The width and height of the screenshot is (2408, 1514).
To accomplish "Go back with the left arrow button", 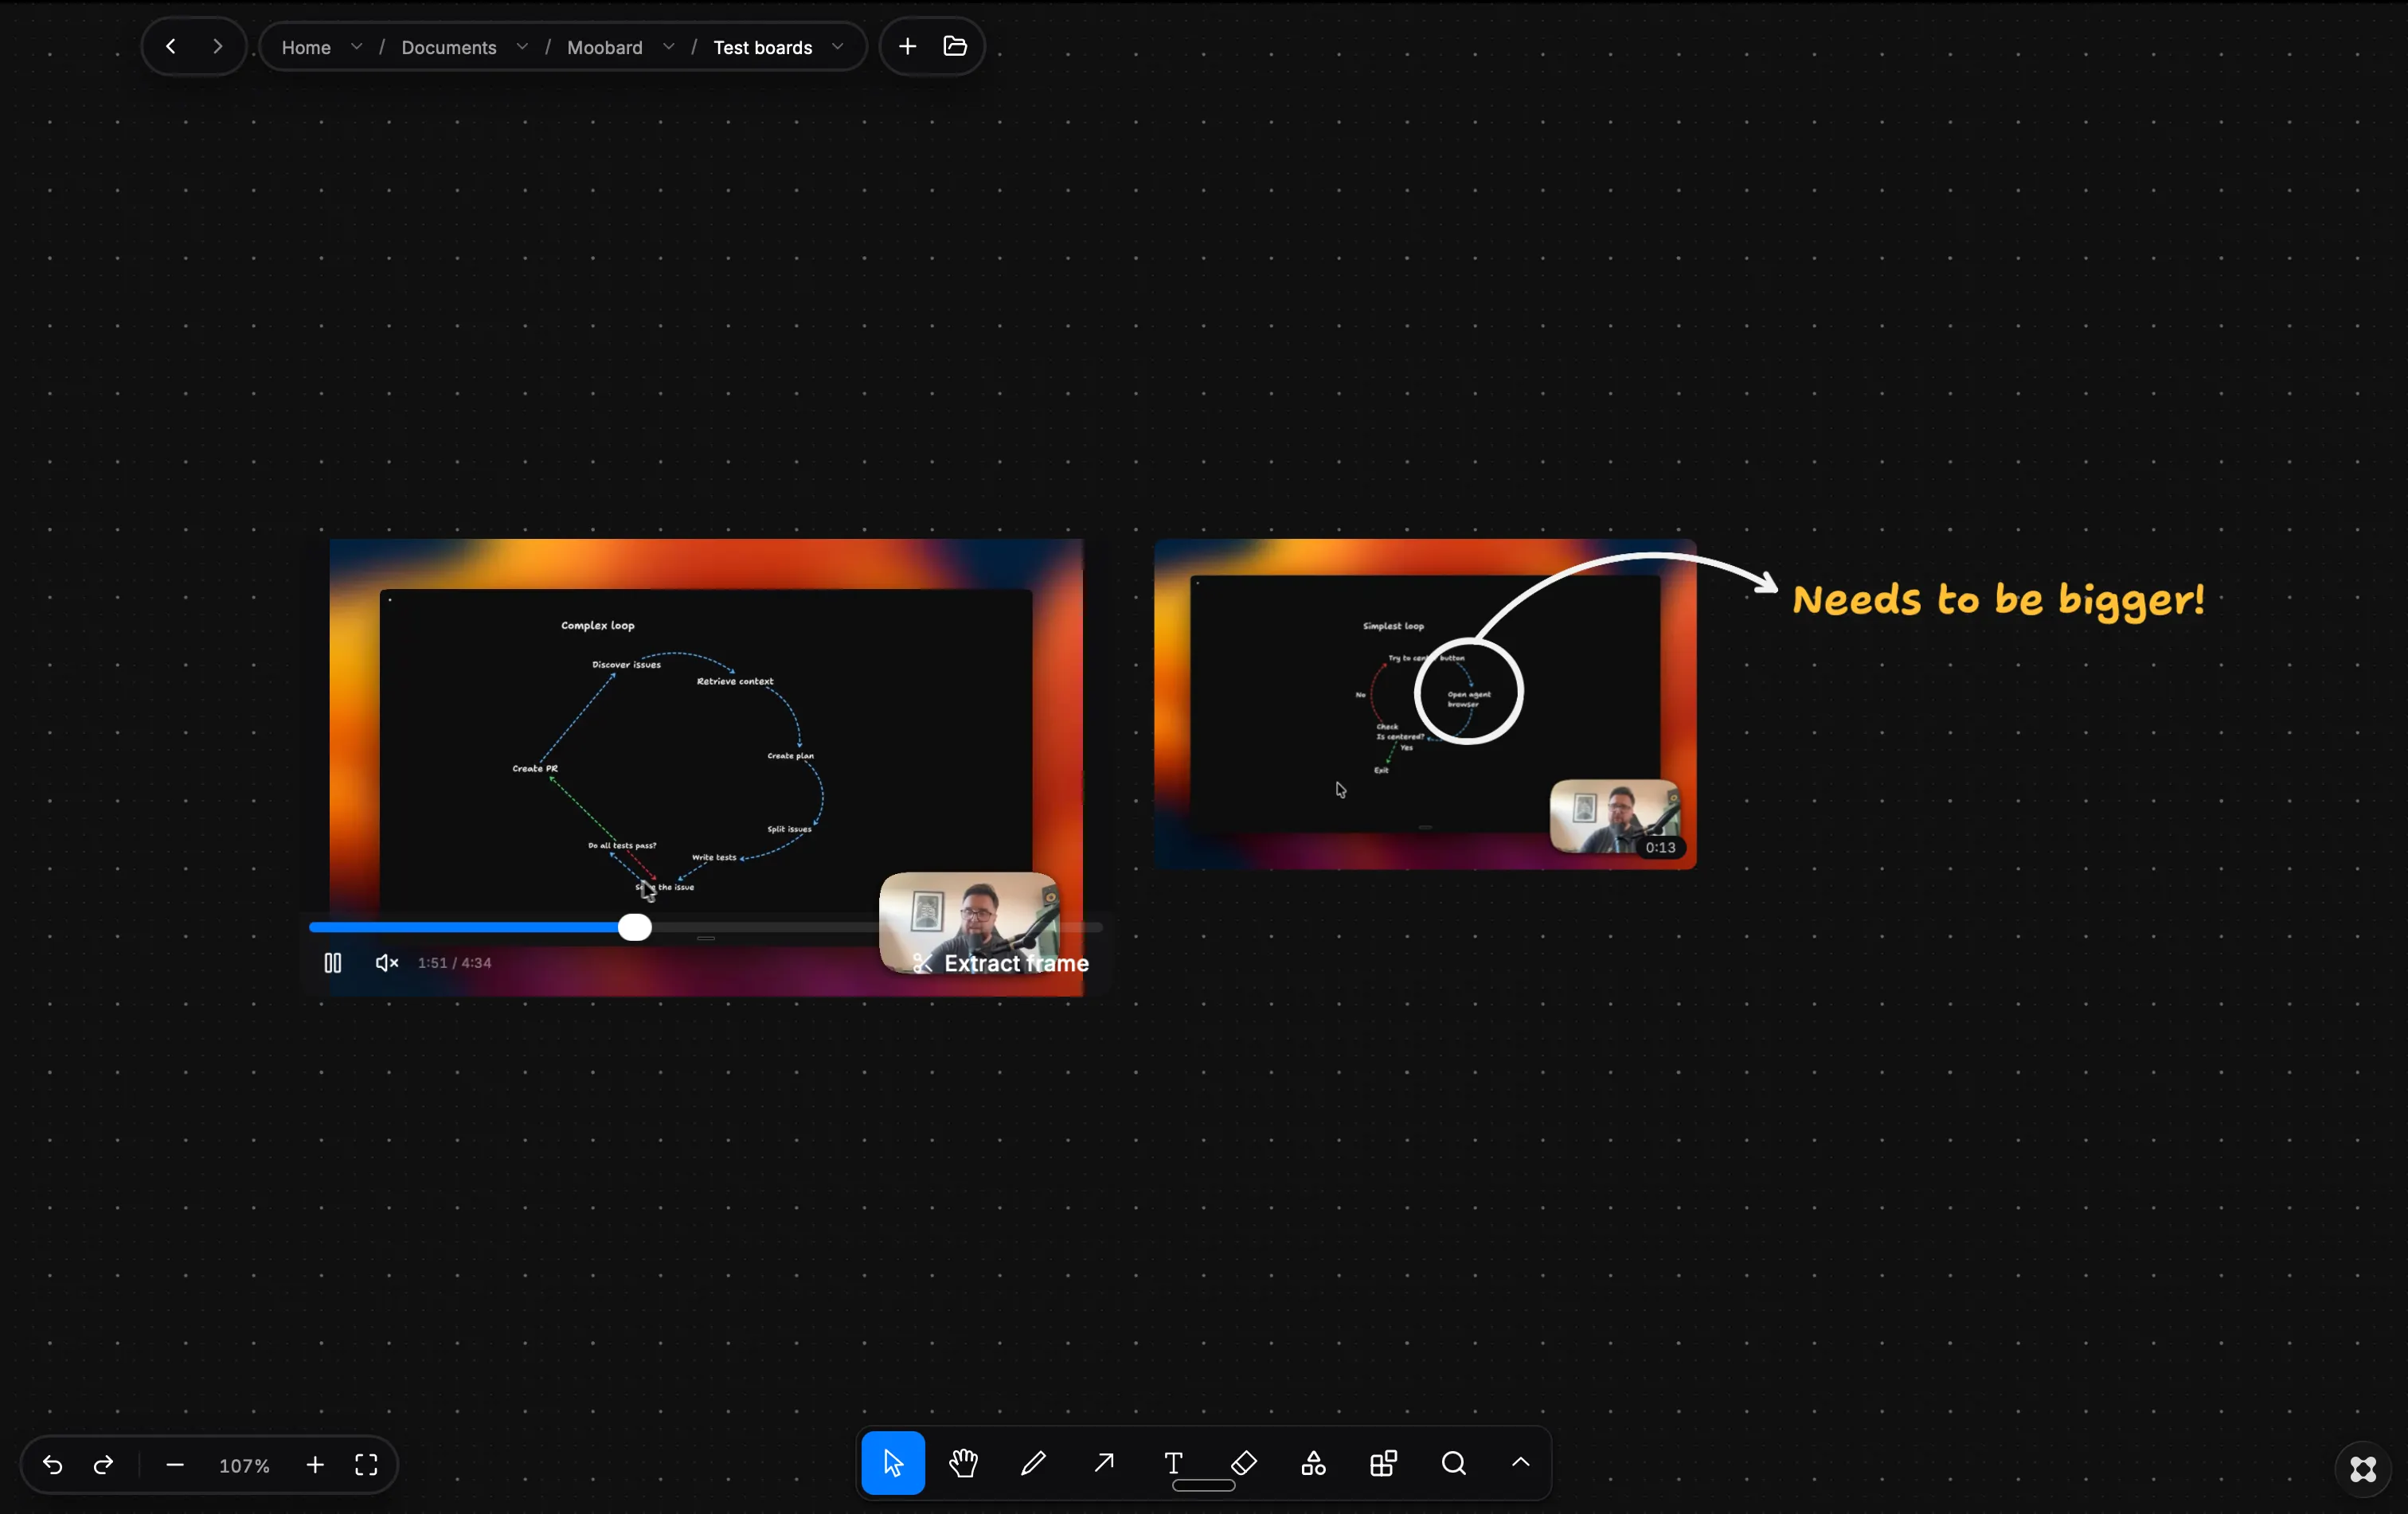I will (171, 46).
